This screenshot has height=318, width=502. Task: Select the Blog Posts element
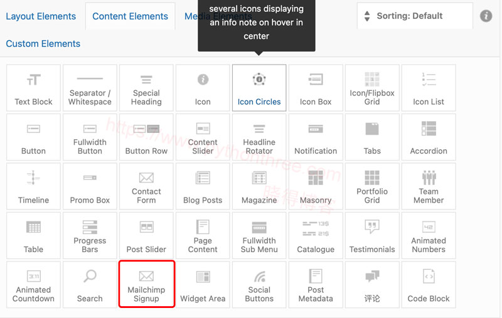(x=203, y=186)
